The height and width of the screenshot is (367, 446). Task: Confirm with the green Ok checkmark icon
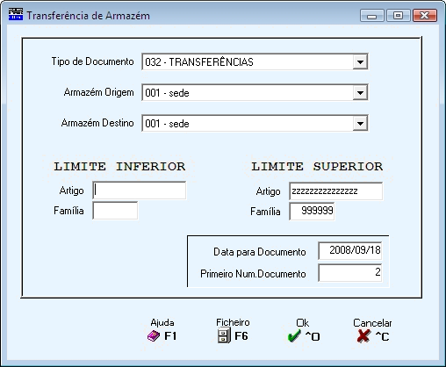pyautogui.click(x=294, y=336)
